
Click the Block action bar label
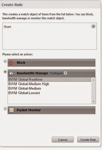point(21,63)
